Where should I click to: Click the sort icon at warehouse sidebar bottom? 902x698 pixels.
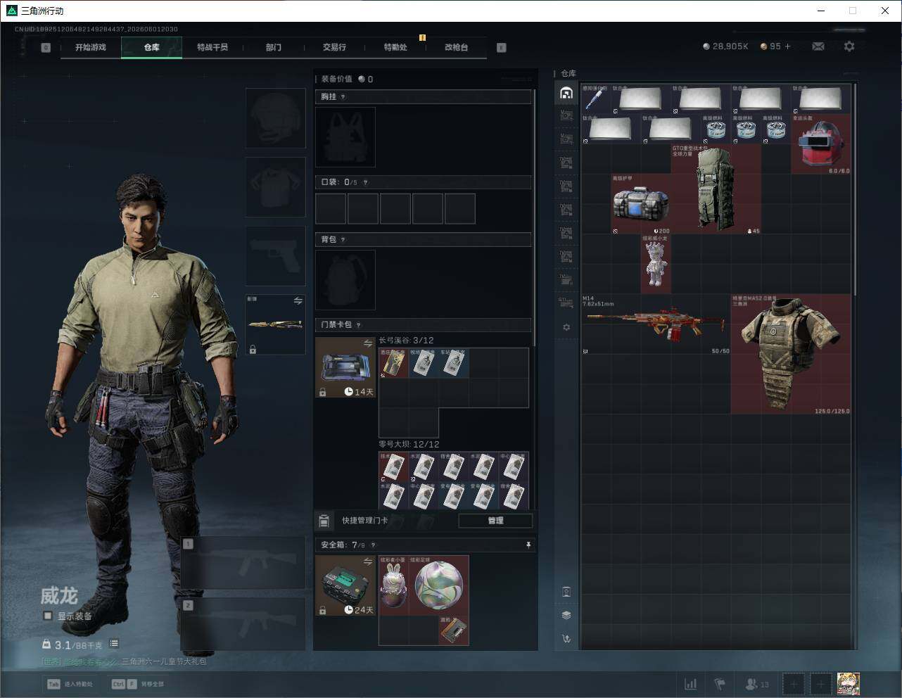(x=566, y=639)
